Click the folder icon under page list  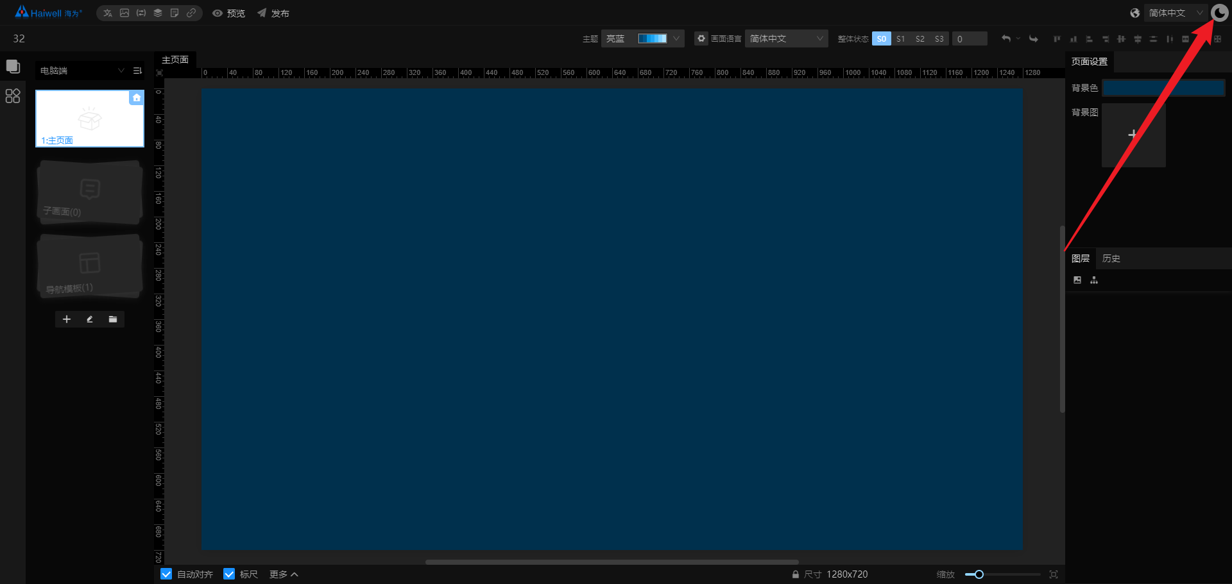point(113,319)
